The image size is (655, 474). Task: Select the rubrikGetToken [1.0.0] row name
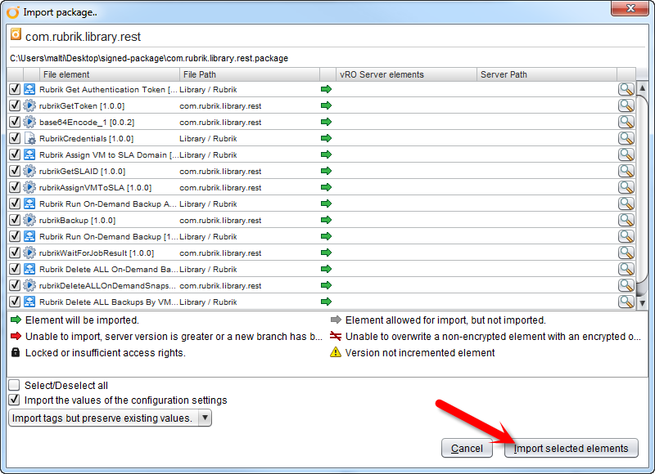point(82,106)
